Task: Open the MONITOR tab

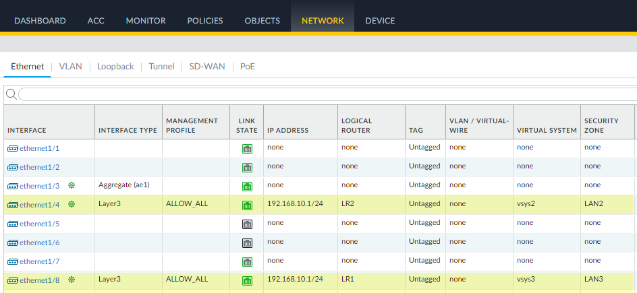Action: (145, 21)
